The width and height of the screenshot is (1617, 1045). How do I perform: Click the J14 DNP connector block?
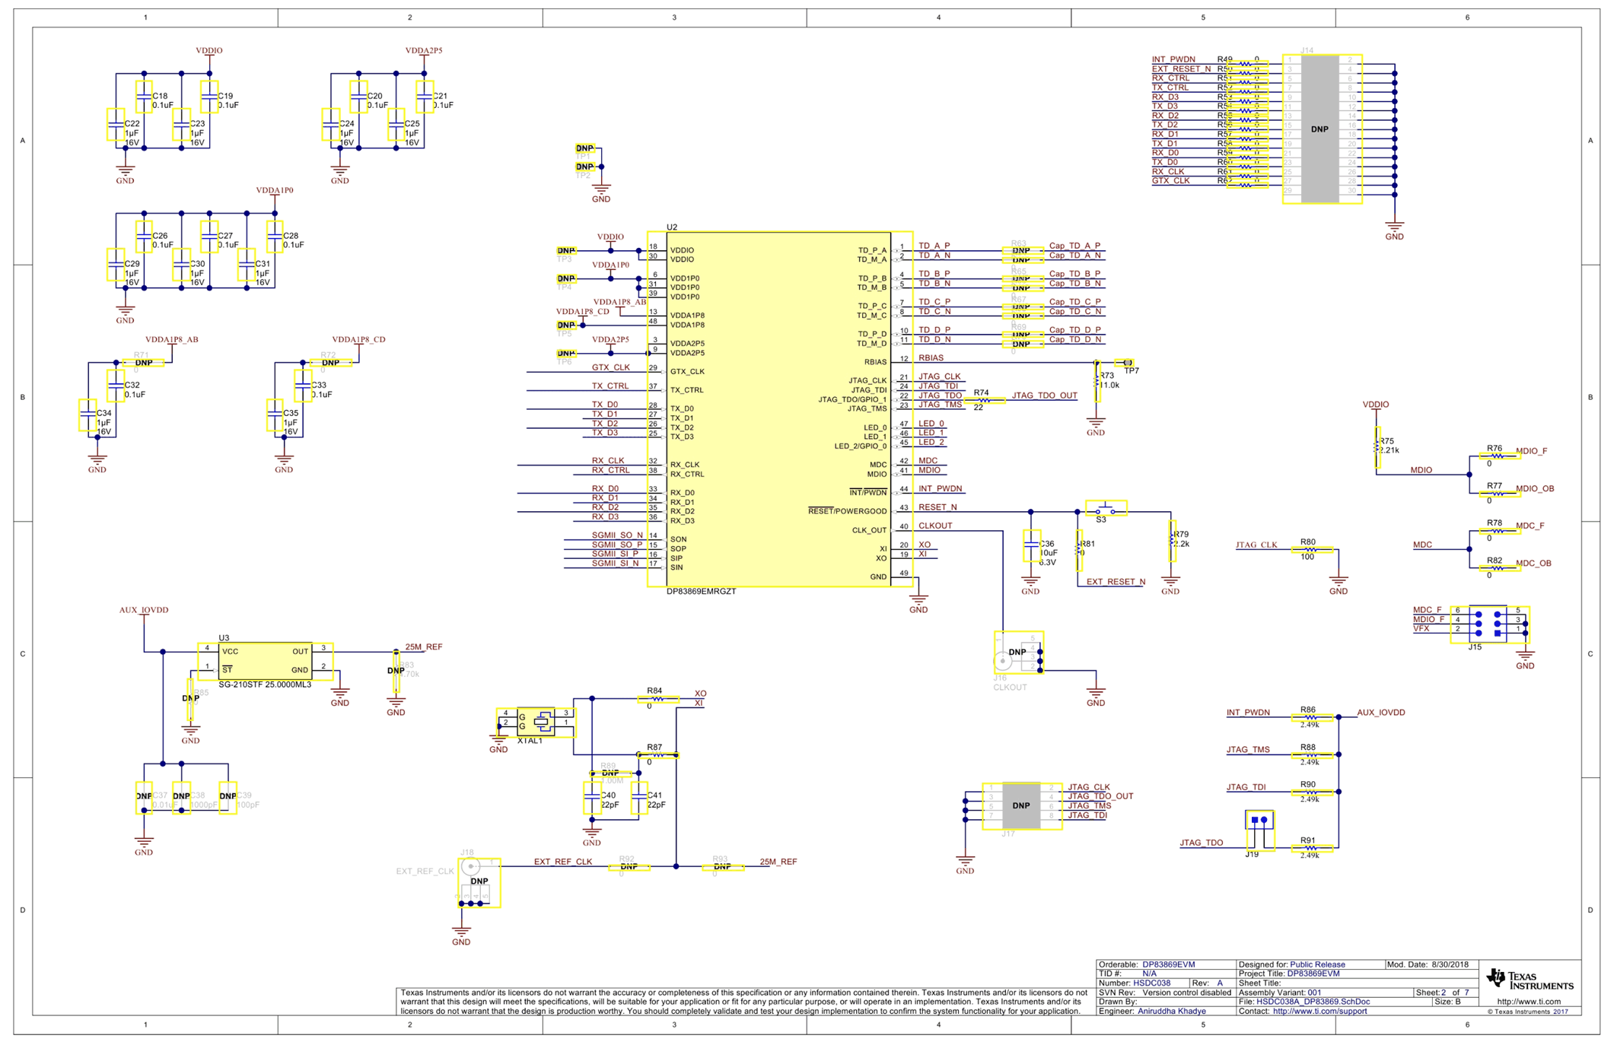pos(1322,129)
